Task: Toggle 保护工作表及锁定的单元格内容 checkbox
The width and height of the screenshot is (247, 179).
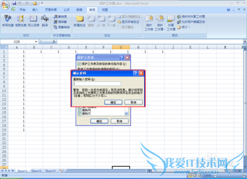Action: click(x=79, y=64)
